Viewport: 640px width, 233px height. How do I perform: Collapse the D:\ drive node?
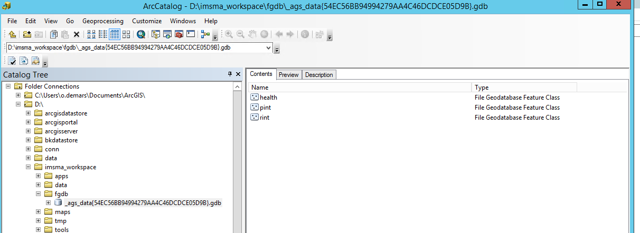18,104
